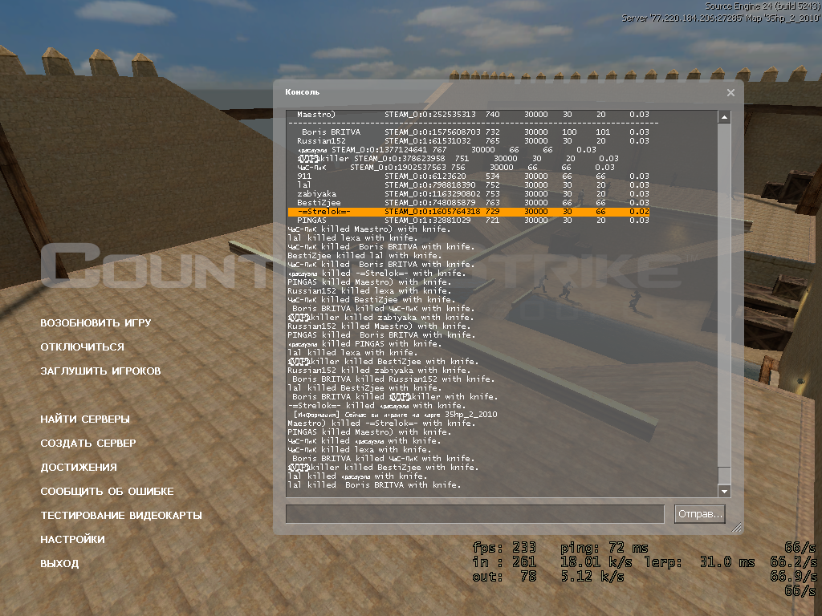Open ДОСТИЖЕНИЯ achievements

79,468
